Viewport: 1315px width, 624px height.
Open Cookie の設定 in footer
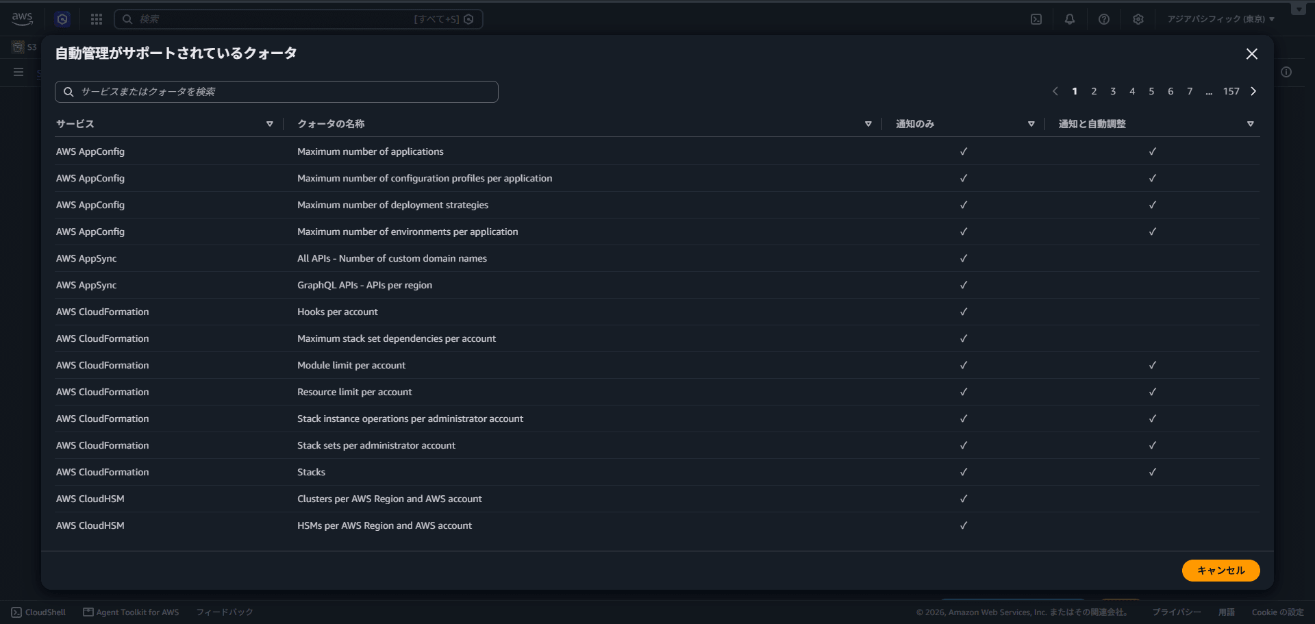[x=1277, y=612]
